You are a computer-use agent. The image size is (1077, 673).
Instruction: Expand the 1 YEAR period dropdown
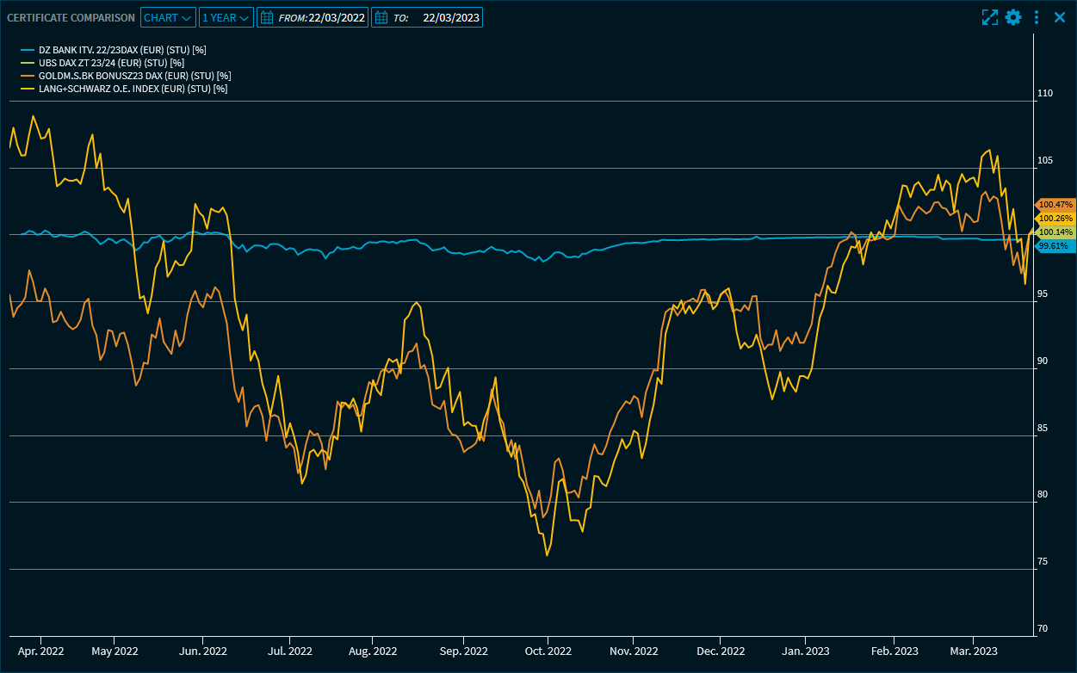point(226,17)
